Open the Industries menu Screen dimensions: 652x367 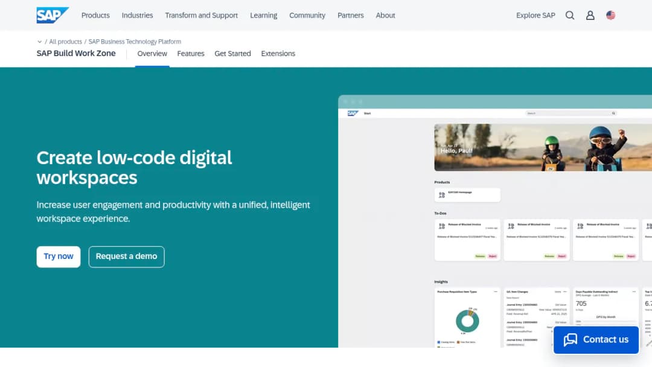[137, 15]
